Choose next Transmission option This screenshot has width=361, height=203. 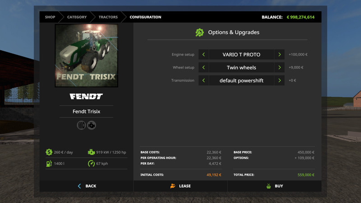pos(280,80)
